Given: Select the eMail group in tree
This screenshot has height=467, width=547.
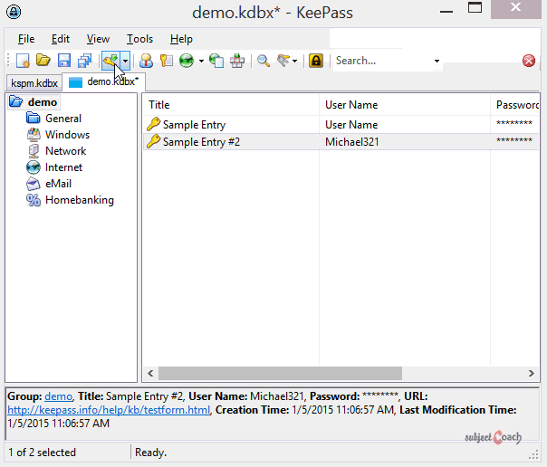Looking at the screenshot, I should (58, 184).
